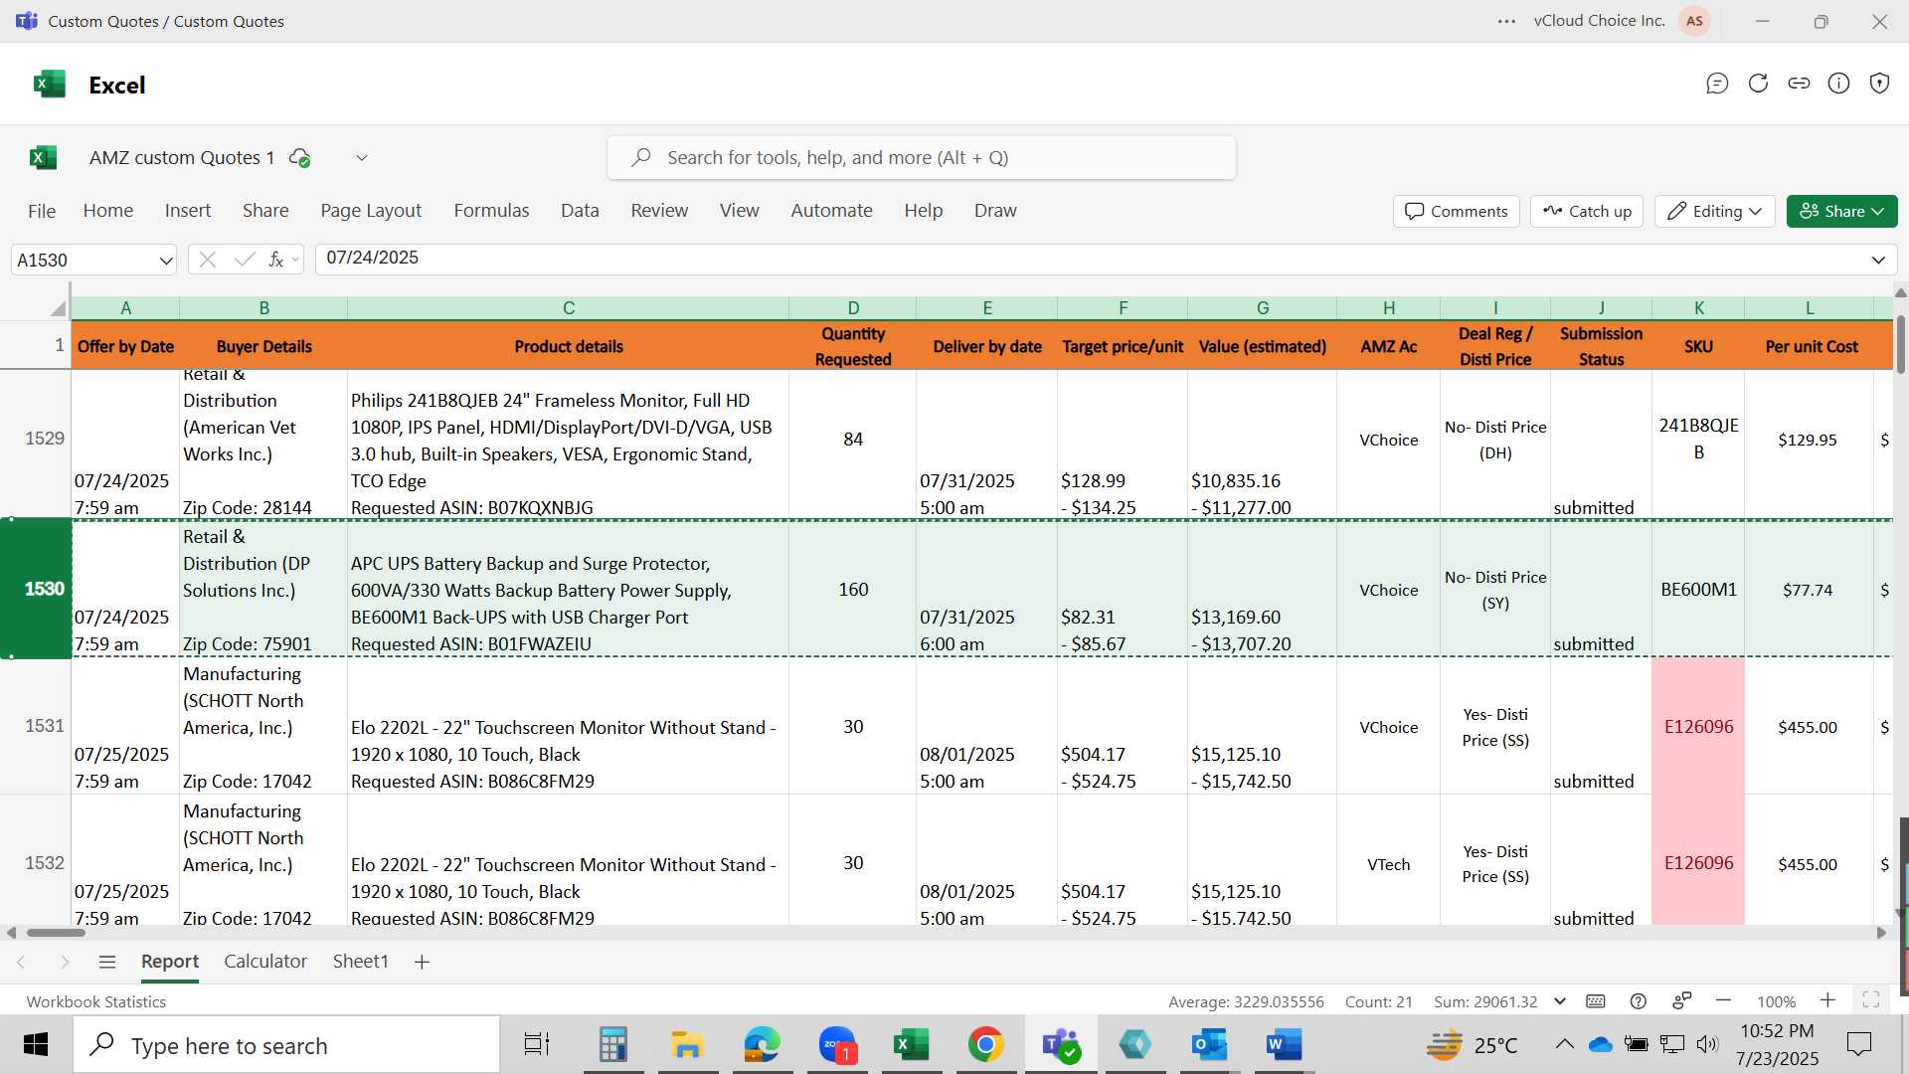Toggle full screen view icon

click(1870, 1000)
